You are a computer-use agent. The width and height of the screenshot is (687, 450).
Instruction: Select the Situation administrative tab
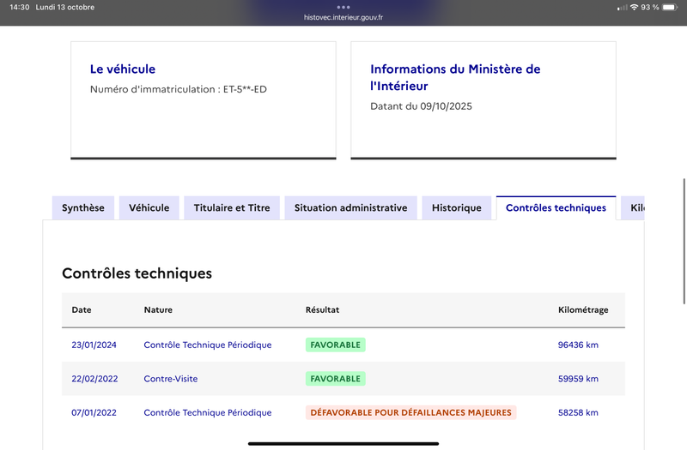350,207
